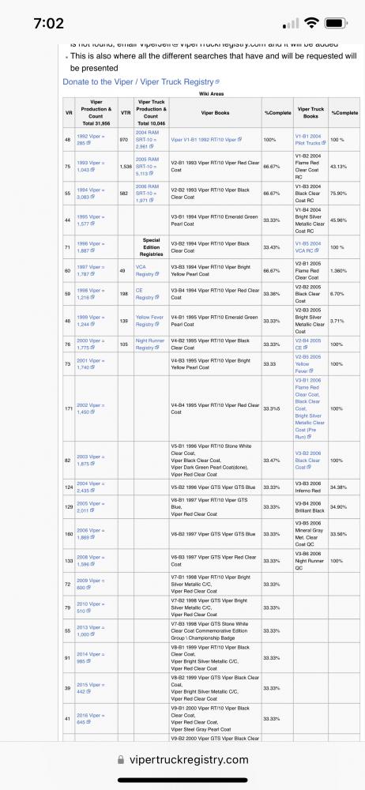Open Donate to the Viper Truck Registry link
365x790 pixels.
(x=141, y=81)
